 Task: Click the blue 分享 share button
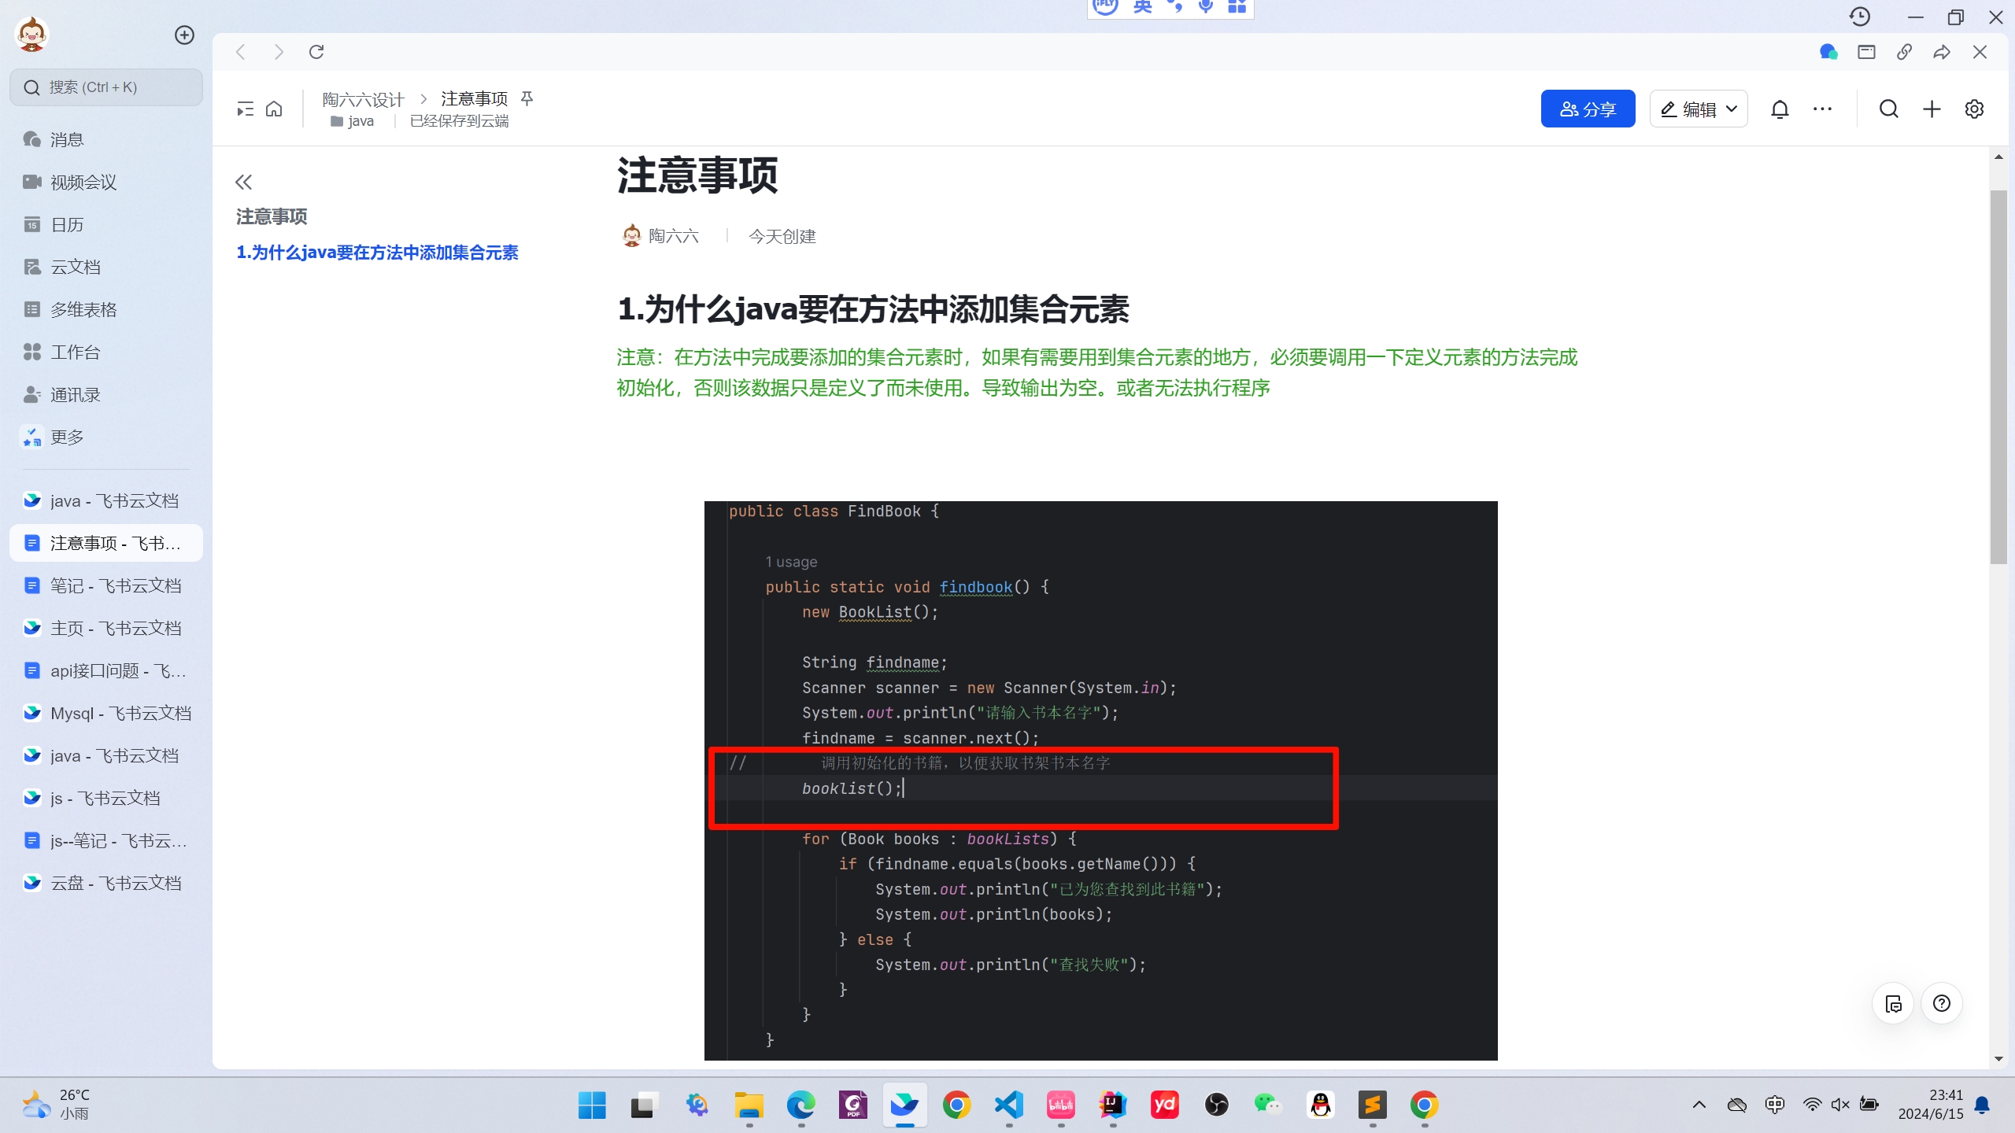[x=1588, y=109]
